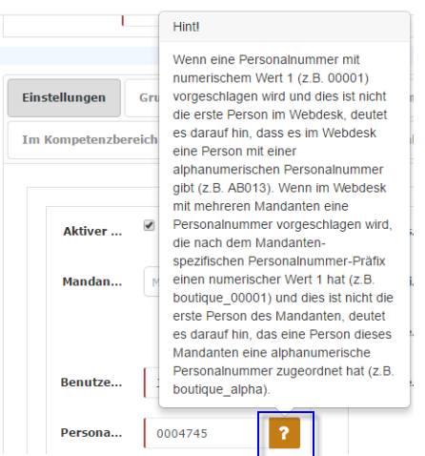Click the light blue bar above the tabs

[79, 55]
